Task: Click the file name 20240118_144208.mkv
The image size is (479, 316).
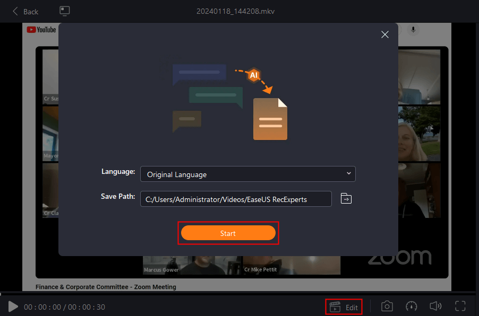Action: tap(235, 11)
